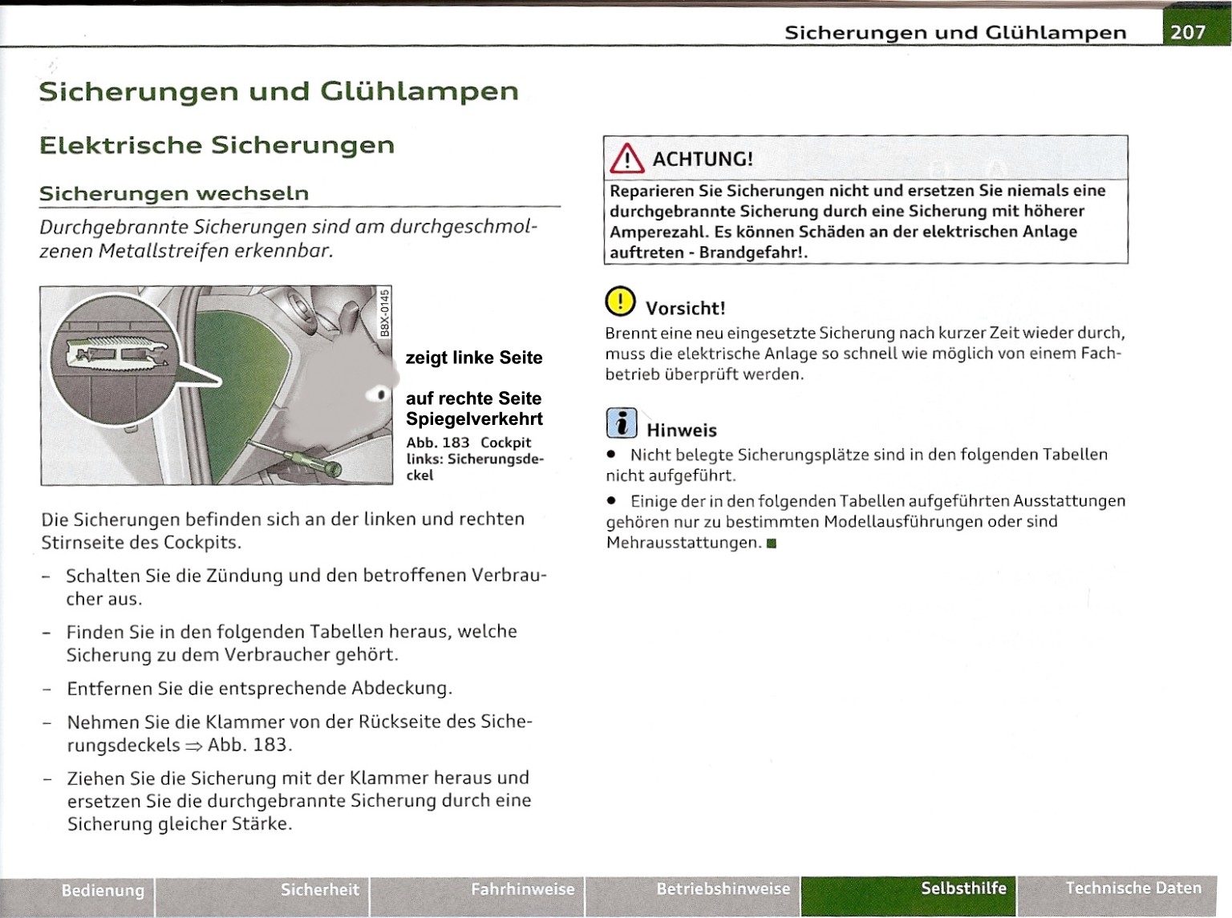Click the step 'Entfernen Sie die entsprechende Abdeckung.'

point(260,689)
